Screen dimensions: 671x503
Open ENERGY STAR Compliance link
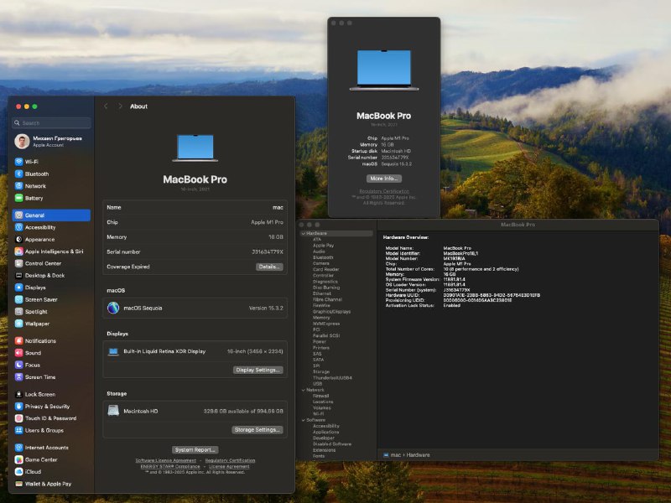tap(170, 466)
